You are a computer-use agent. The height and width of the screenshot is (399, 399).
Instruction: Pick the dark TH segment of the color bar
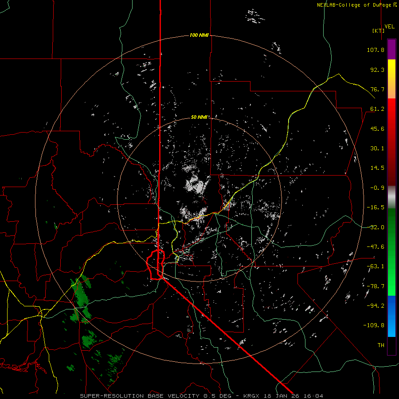391,346
